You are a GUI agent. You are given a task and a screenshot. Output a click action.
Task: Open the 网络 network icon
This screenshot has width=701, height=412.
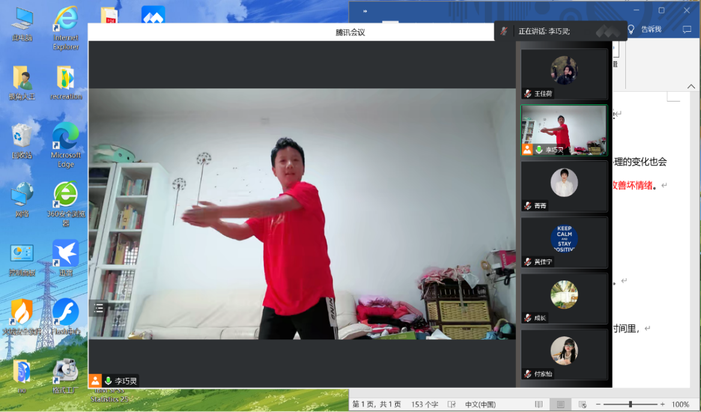click(22, 200)
